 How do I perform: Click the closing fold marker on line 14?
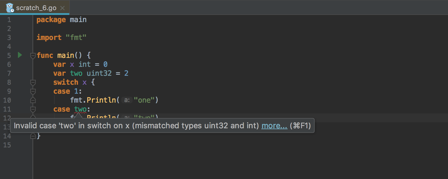33,136
